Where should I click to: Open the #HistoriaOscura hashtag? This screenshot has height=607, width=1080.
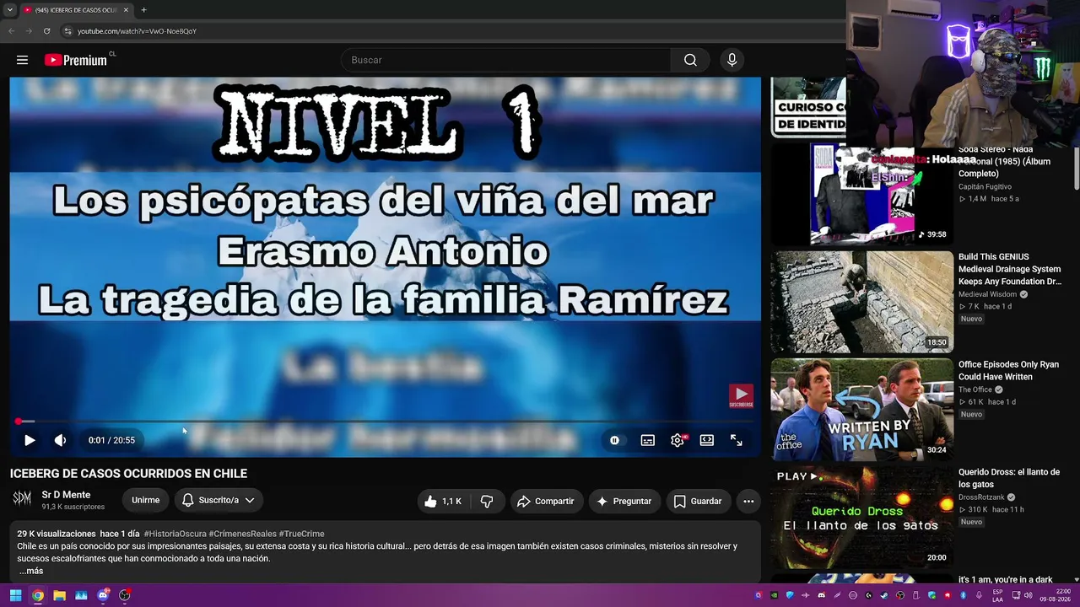coord(175,534)
